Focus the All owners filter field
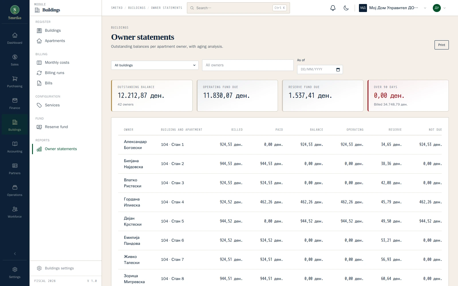The height and width of the screenshot is (286, 458). (248, 65)
